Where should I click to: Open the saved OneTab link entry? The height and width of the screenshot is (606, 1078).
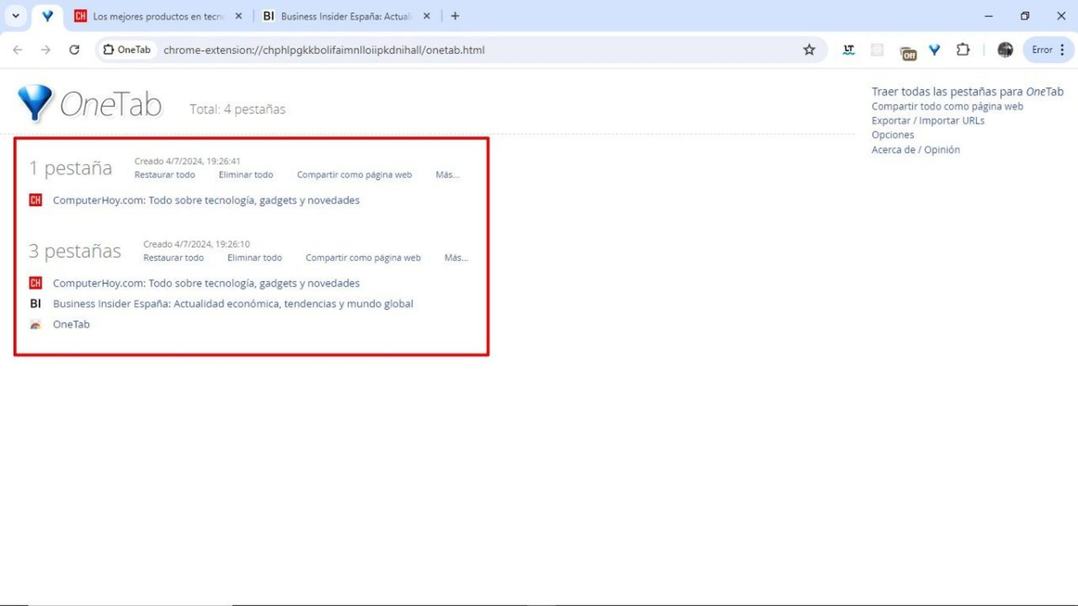point(71,325)
